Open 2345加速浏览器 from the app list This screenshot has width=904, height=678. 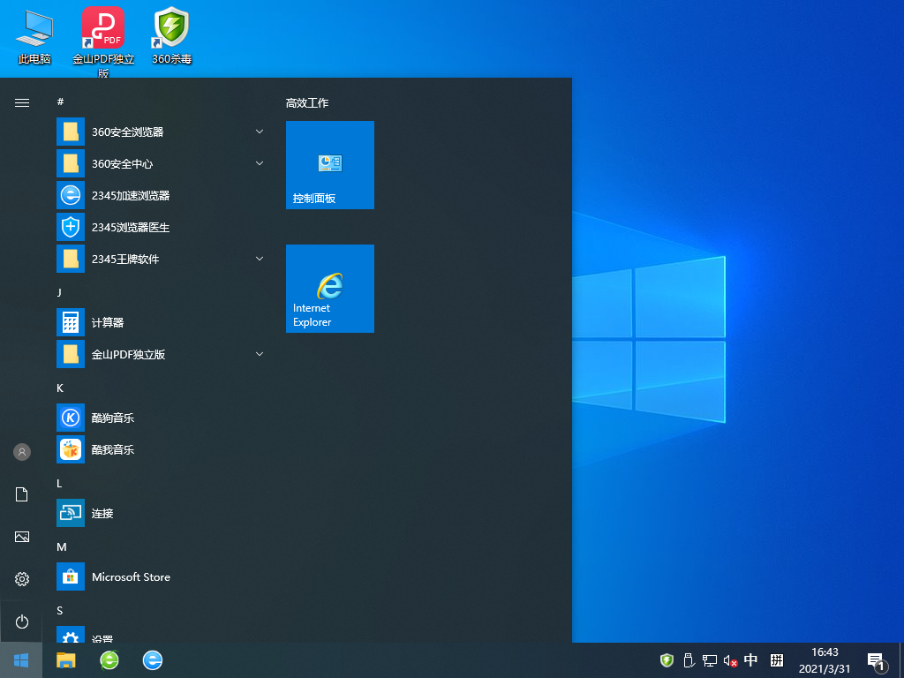130,195
